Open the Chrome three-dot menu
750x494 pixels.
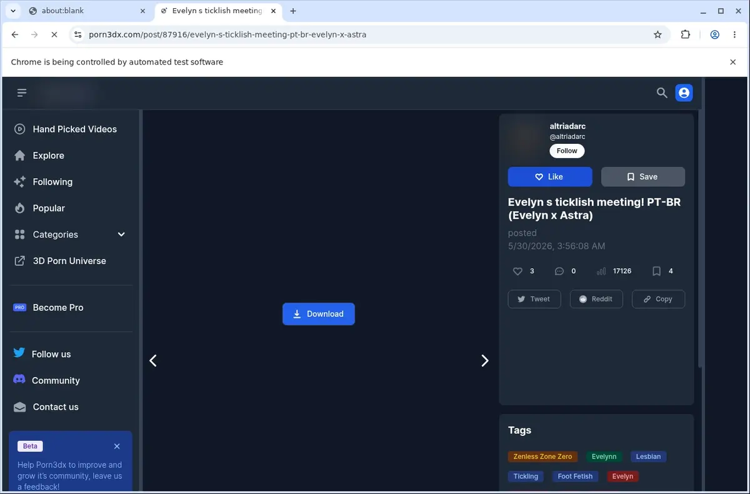(734, 34)
